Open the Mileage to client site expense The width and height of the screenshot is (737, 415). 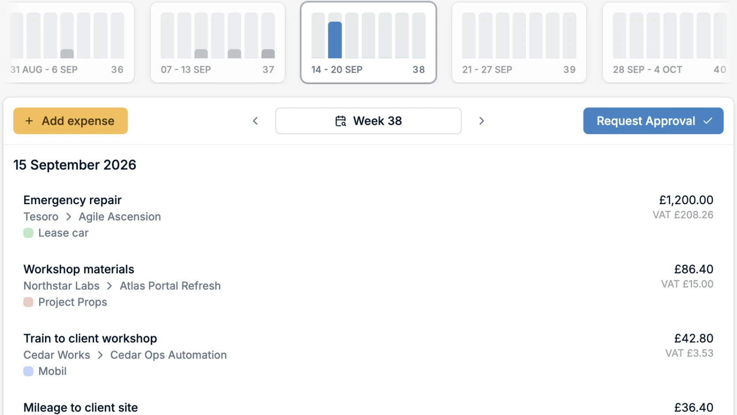coord(368,407)
